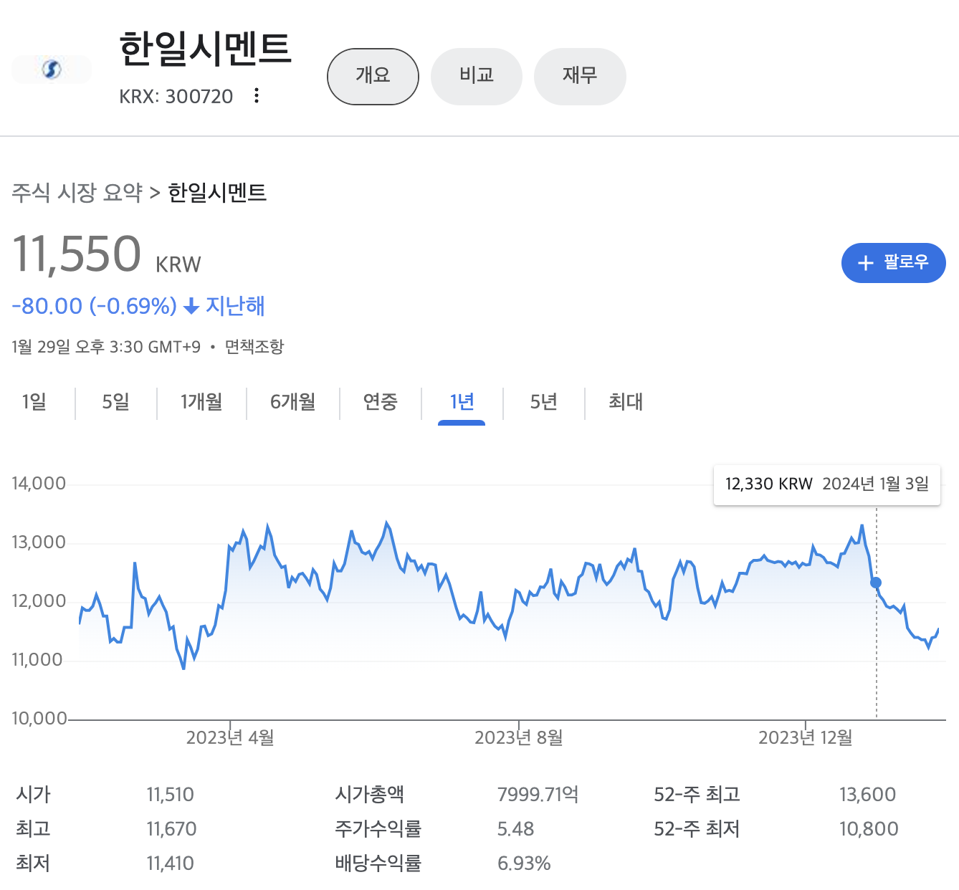The height and width of the screenshot is (890, 959).
Task: Click the 2023년 8월 axis label
Action: click(x=519, y=737)
